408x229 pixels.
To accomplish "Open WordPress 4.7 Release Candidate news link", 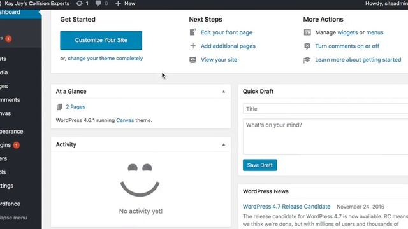I will [286, 207].
